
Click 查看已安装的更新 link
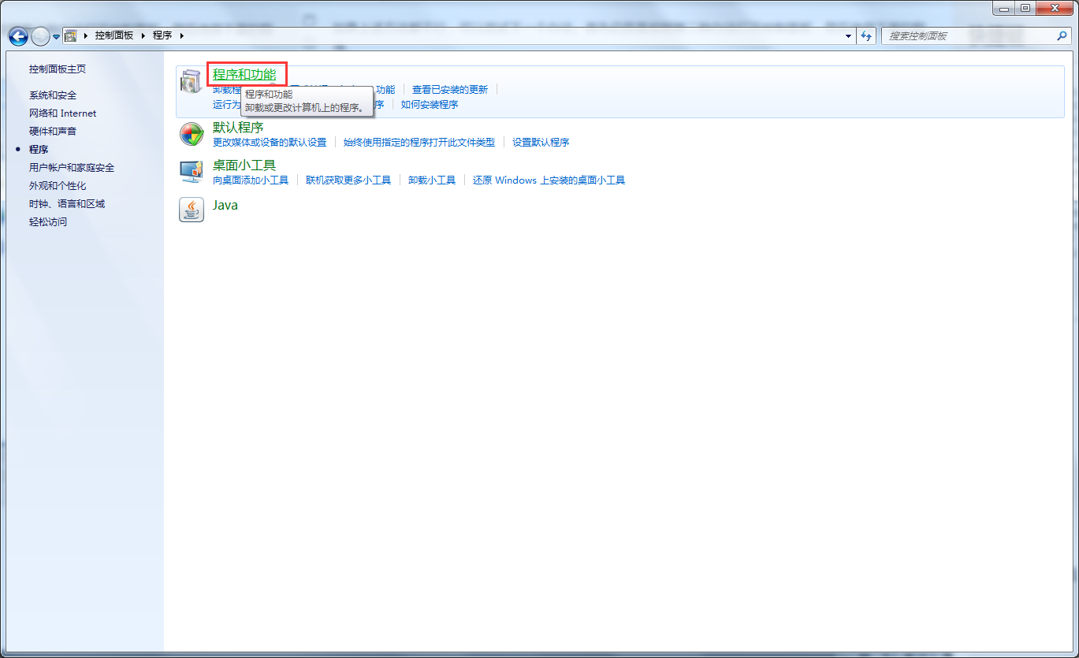[450, 90]
